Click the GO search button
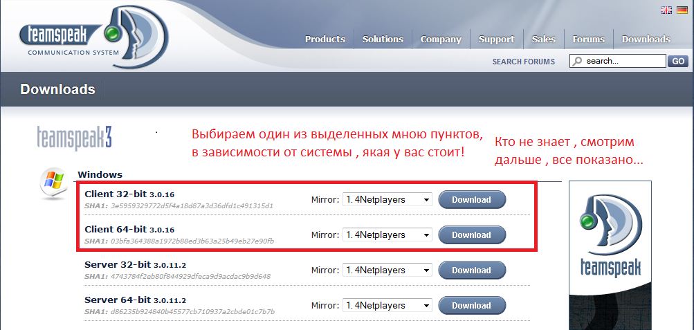Viewport: 694px width, 330px height. [x=678, y=61]
